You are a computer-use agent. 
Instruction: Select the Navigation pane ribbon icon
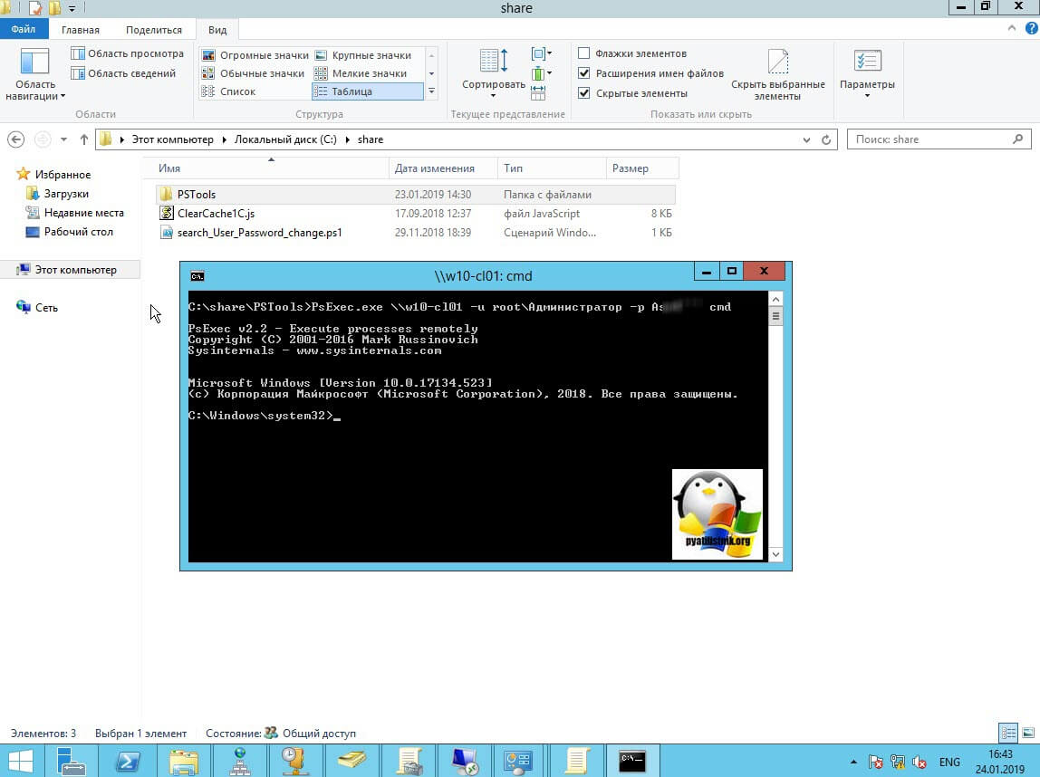34,73
